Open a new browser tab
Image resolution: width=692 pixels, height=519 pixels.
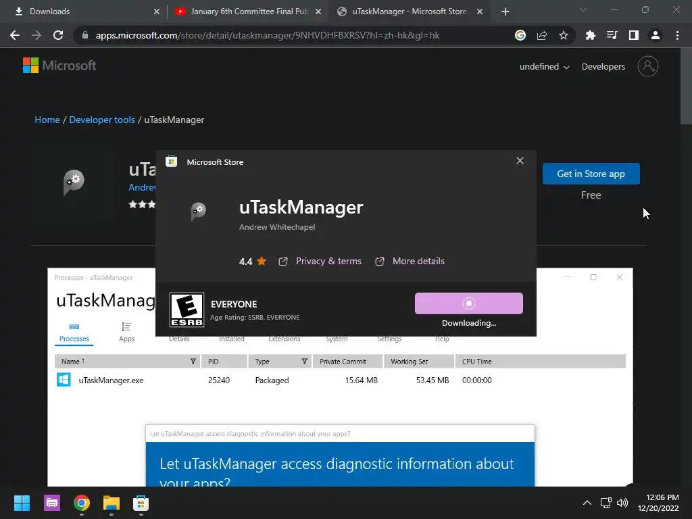[x=505, y=11]
